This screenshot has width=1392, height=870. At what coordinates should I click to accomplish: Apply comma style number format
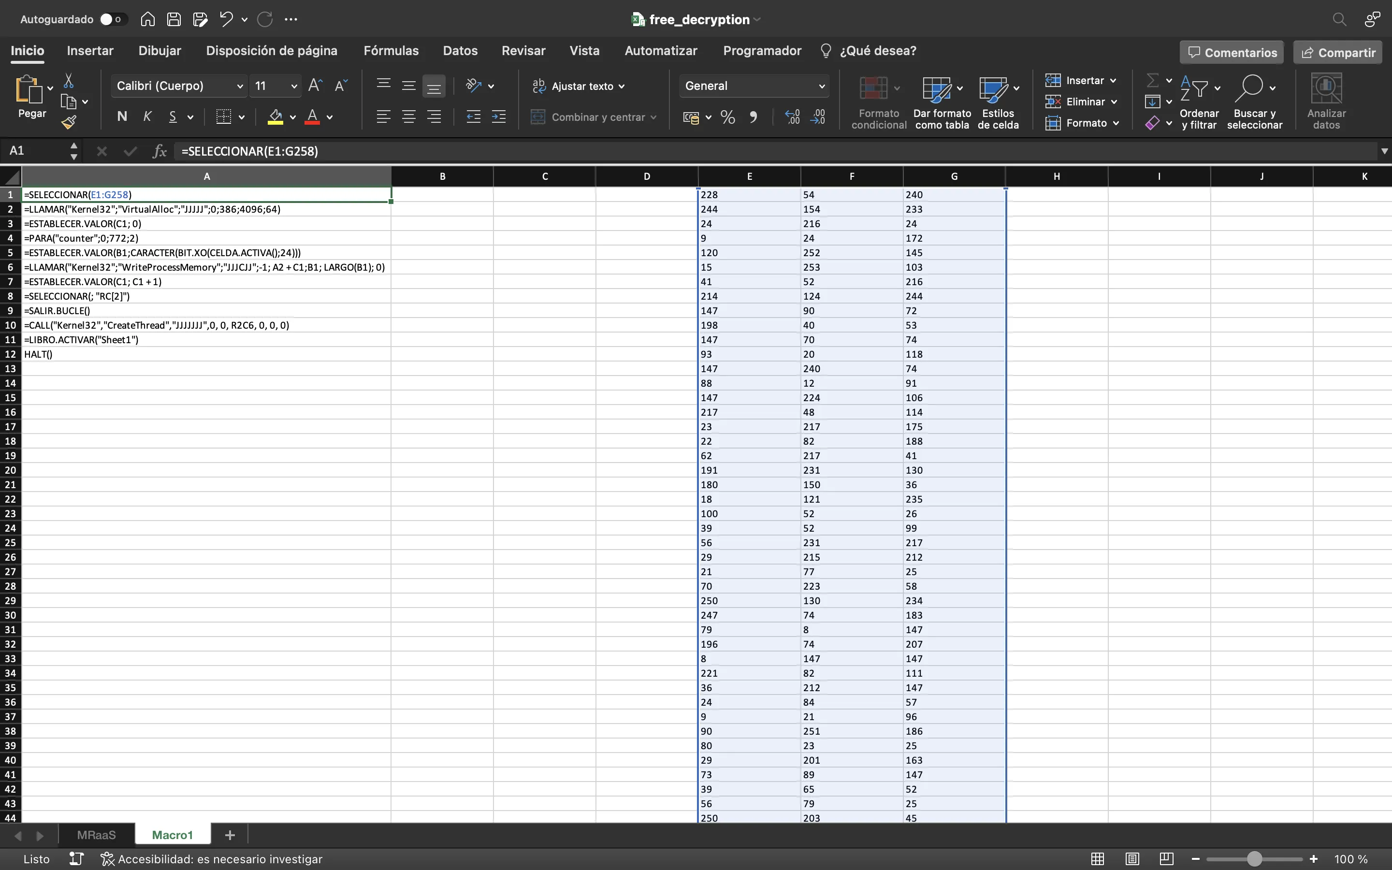[753, 117]
